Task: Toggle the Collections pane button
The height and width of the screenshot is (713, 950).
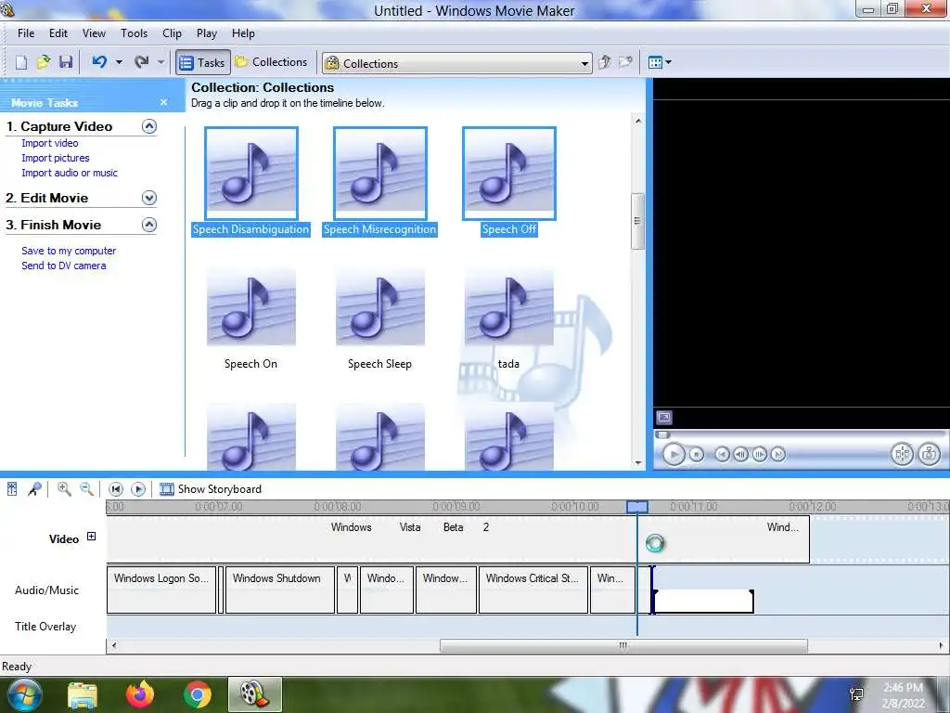Action: click(272, 62)
